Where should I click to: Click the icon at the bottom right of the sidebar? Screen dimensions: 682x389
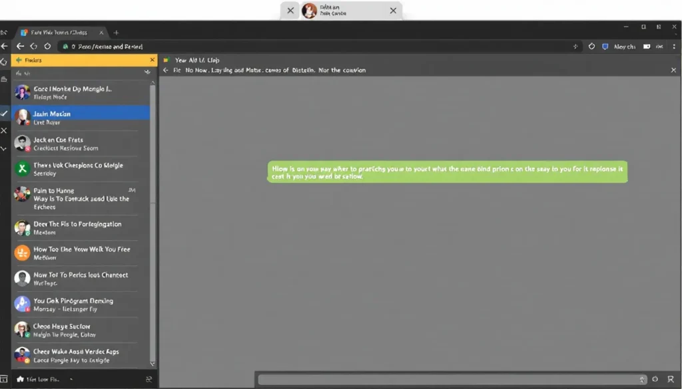149,379
